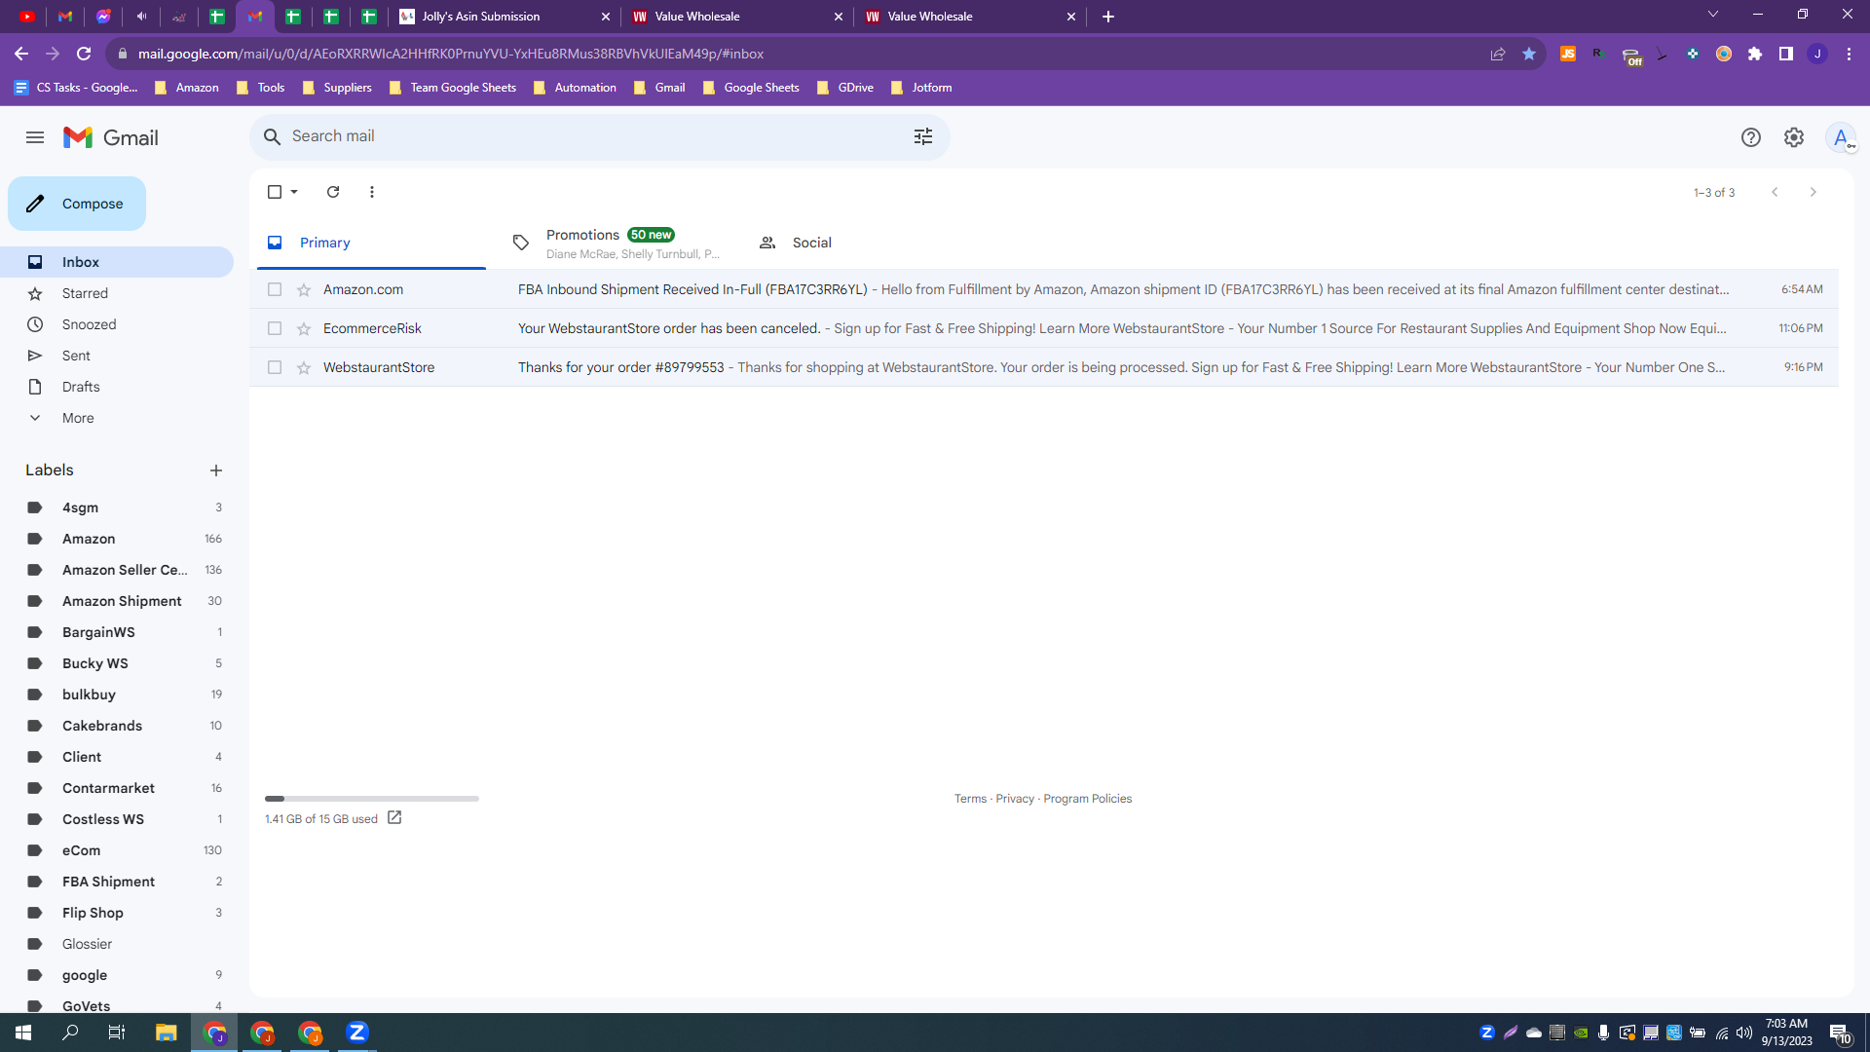Click the Gmail logo
Image resolution: width=1870 pixels, height=1052 pixels.
tap(111, 137)
